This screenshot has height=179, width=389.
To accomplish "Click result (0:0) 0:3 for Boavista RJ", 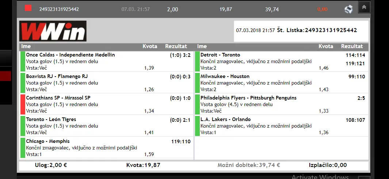I will tap(180, 77).
